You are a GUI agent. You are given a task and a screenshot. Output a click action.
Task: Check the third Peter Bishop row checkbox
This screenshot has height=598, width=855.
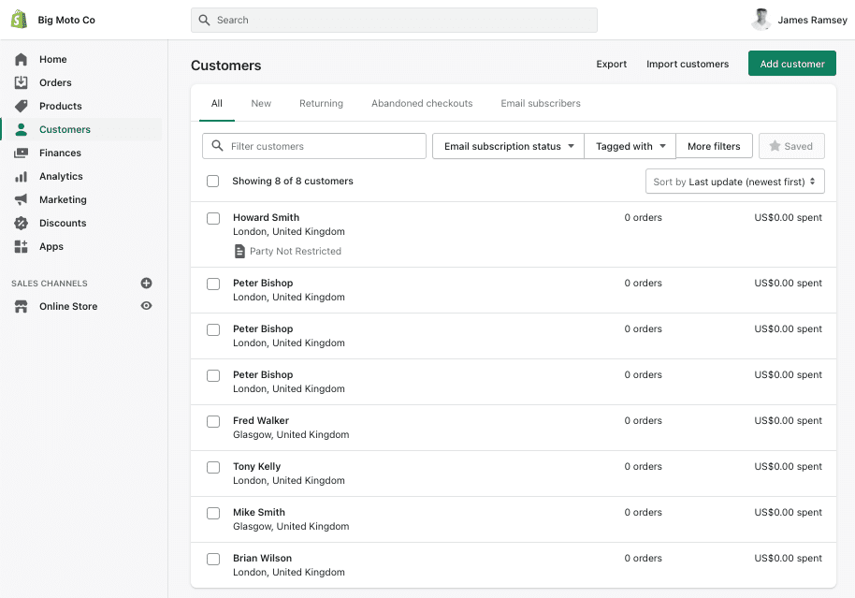click(x=213, y=375)
